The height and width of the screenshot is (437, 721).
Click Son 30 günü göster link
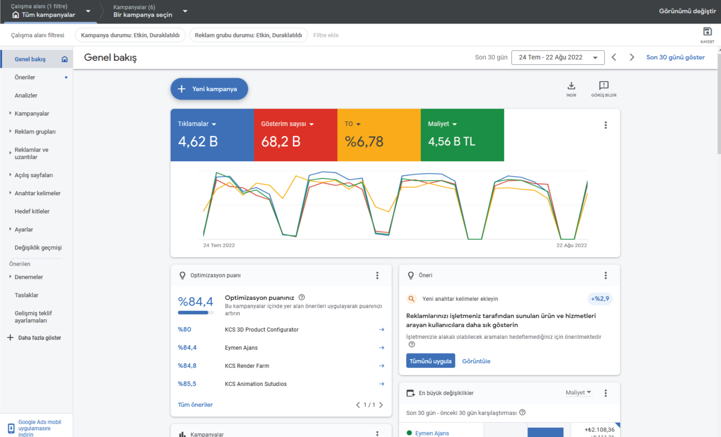click(675, 58)
